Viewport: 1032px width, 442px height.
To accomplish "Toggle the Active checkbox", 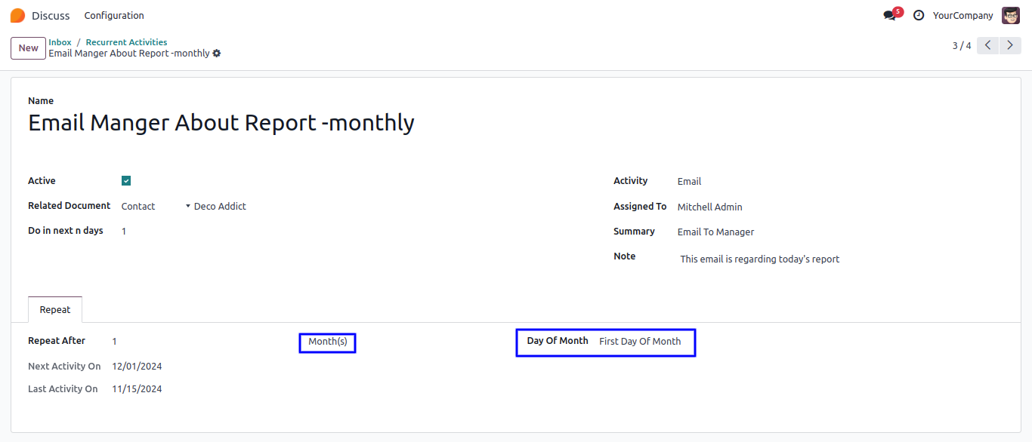I will tap(126, 181).
